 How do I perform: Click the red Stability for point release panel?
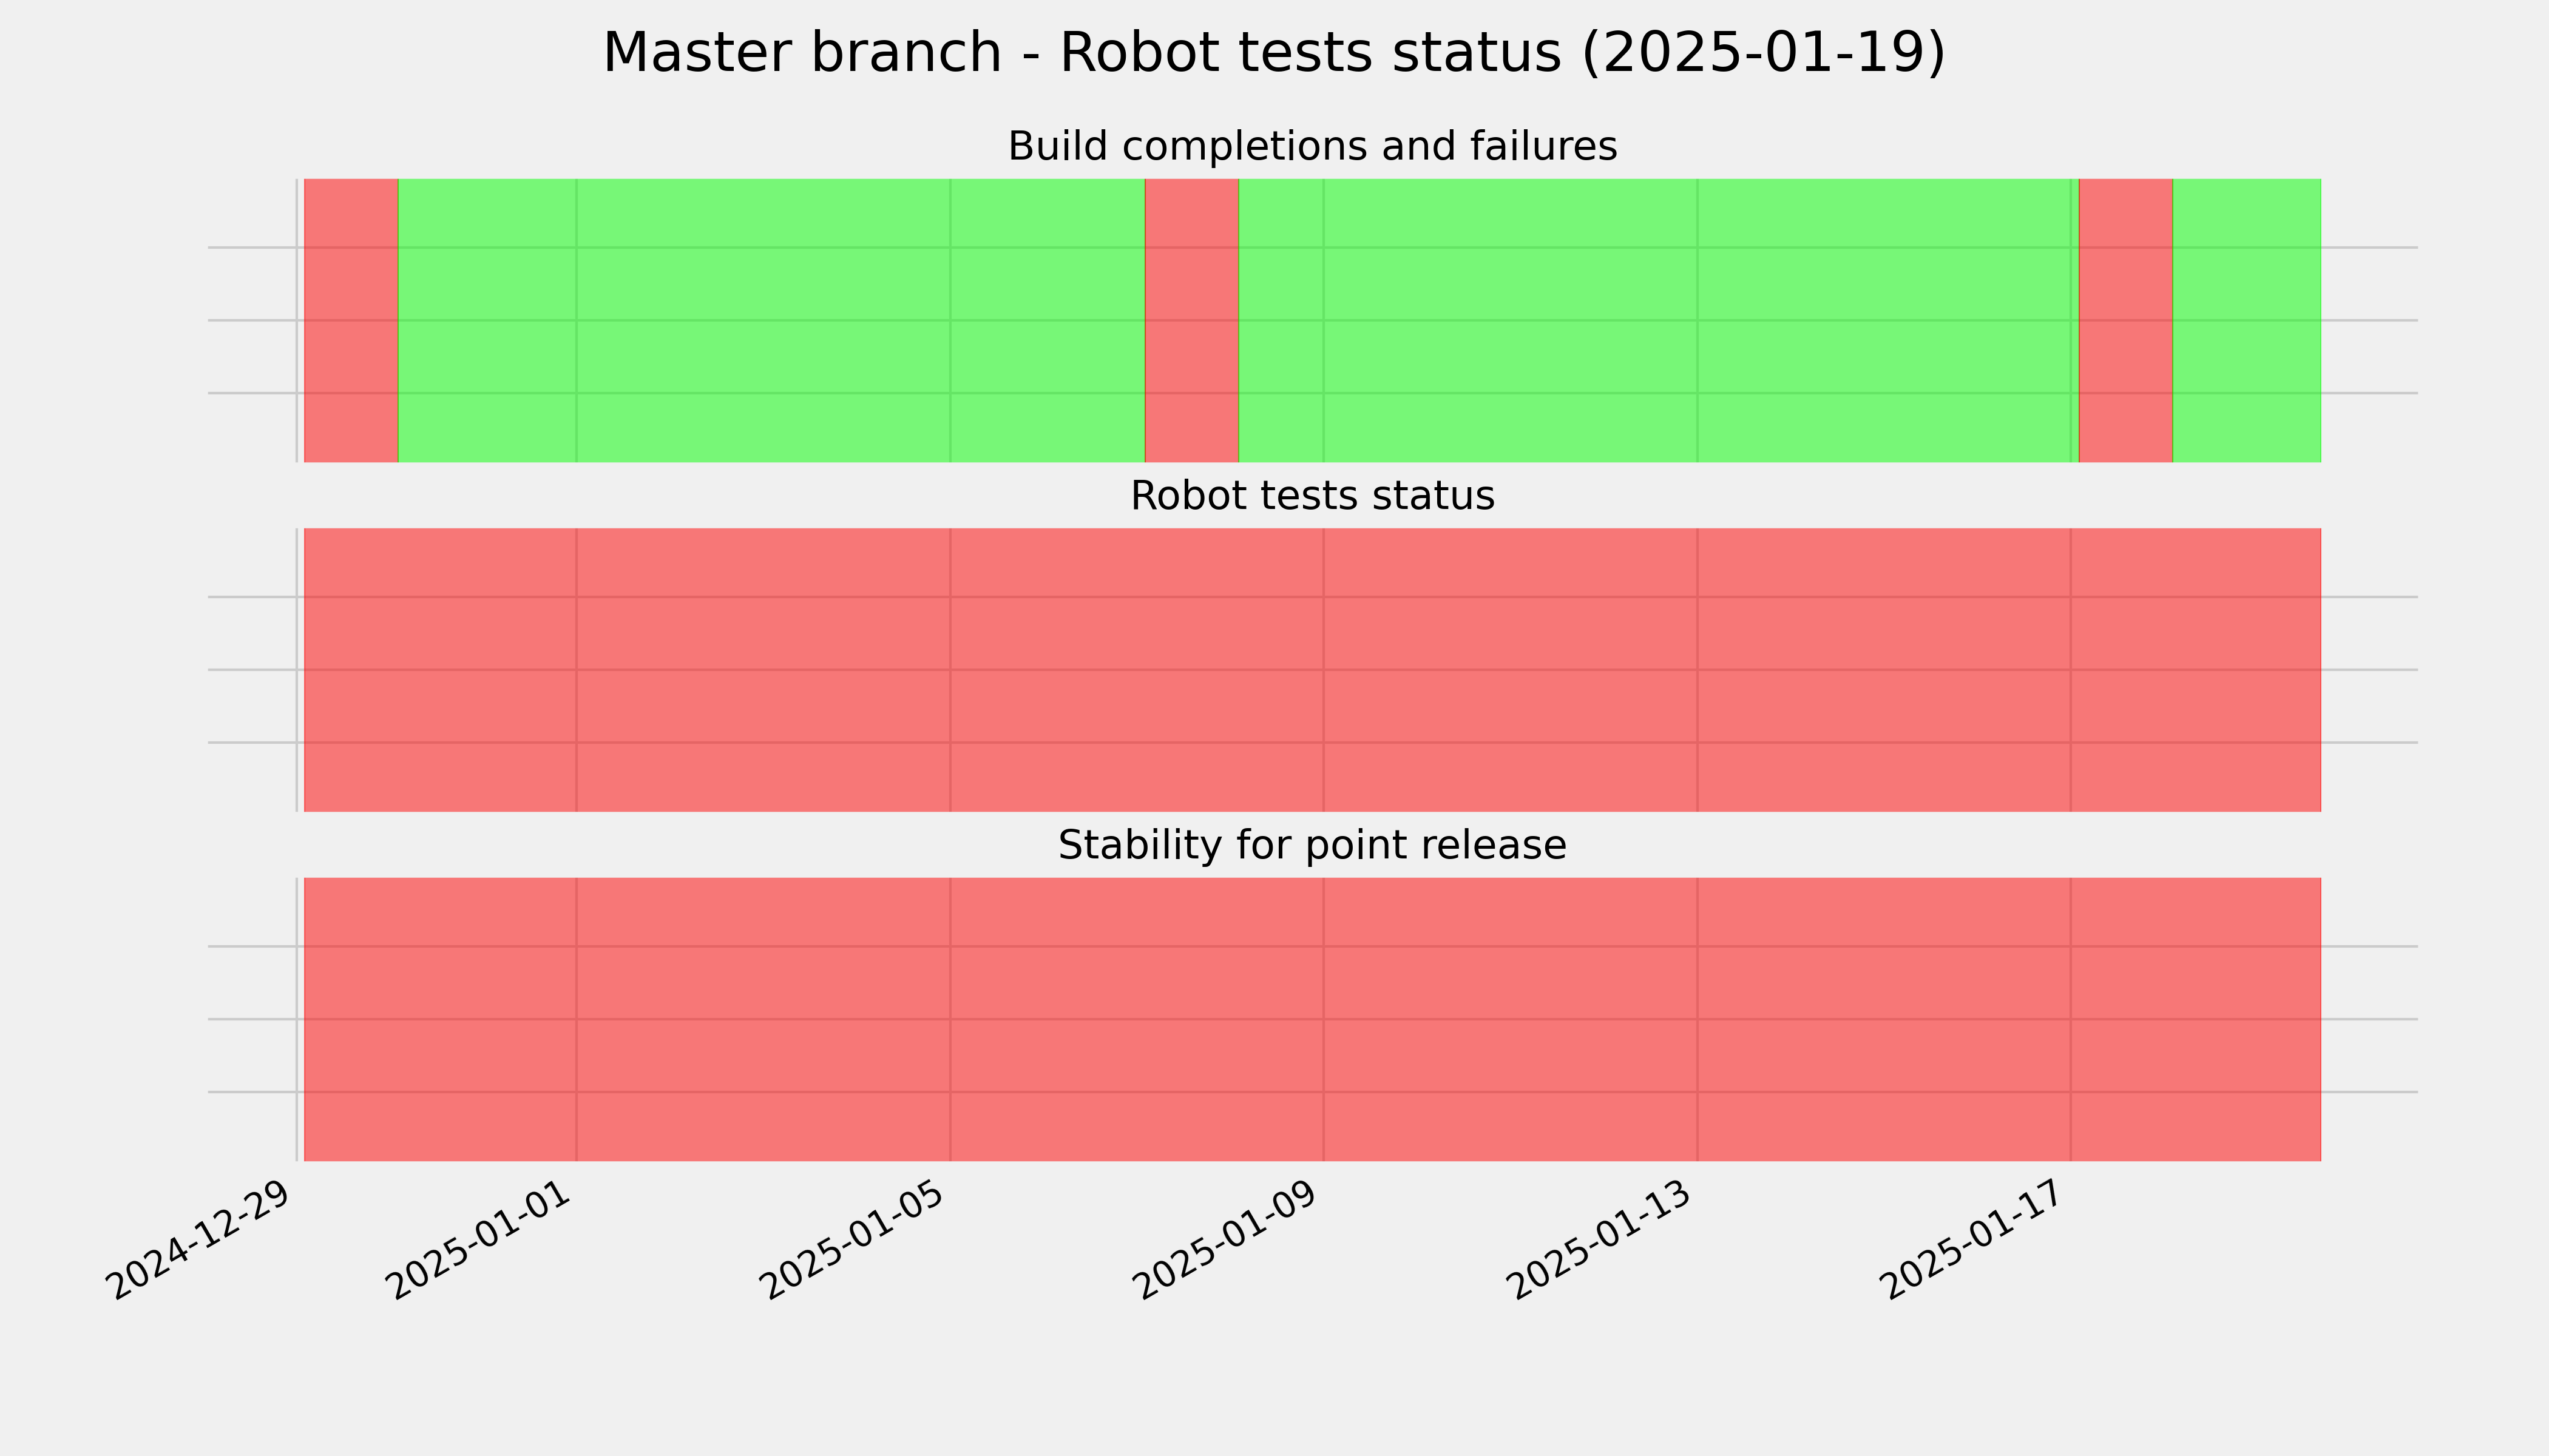(1313, 1019)
